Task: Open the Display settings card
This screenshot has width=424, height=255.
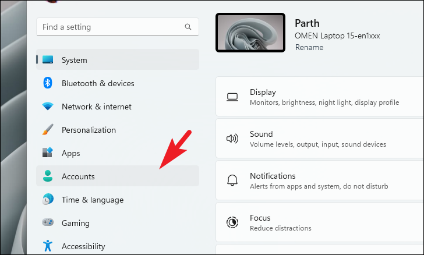Action: pyautogui.click(x=320, y=97)
